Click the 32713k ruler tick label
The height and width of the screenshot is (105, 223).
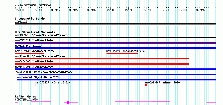(x=92, y=10)
